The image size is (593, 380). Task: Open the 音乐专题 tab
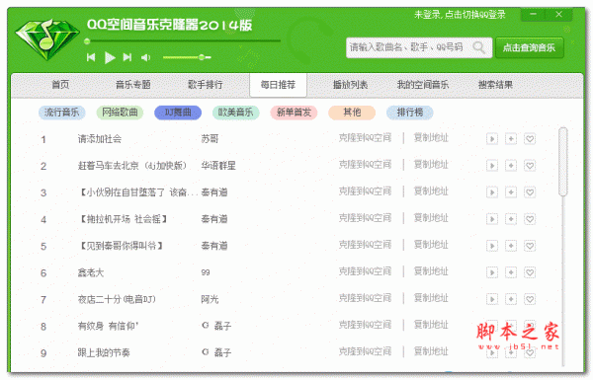(x=133, y=85)
